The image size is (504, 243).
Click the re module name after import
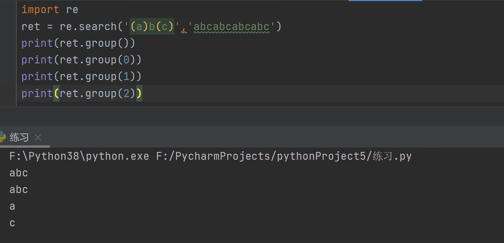pyautogui.click(x=72, y=10)
